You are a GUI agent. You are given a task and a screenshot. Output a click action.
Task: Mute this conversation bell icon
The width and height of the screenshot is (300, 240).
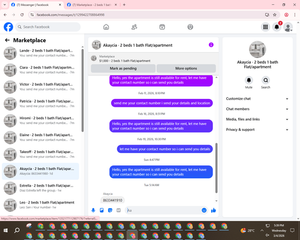(249, 80)
